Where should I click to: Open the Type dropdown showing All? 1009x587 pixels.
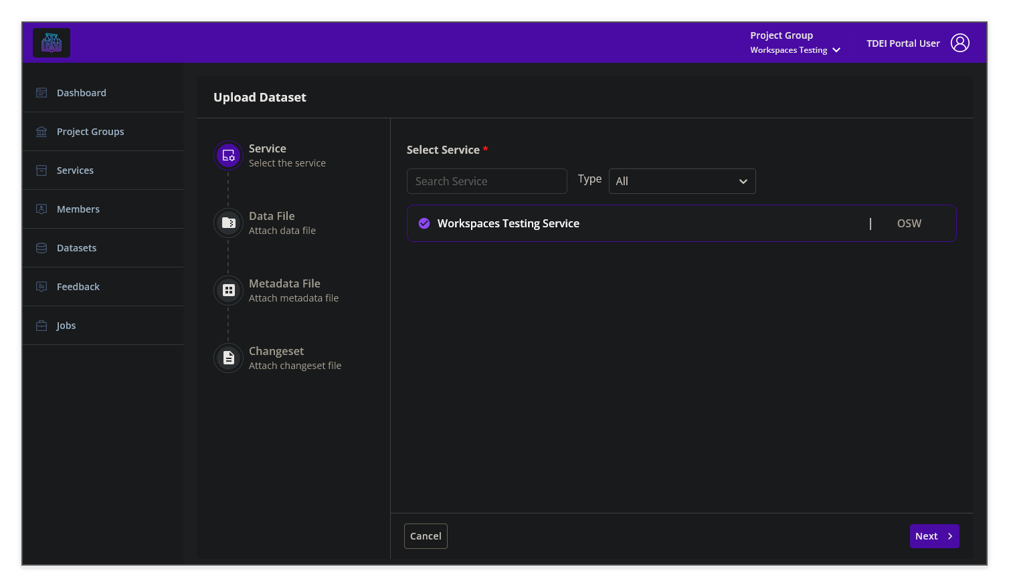pyautogui.click(x=682, y=181)
